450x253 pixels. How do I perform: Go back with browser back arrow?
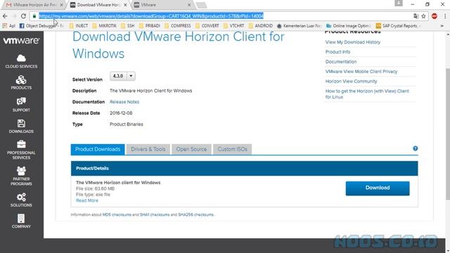(x=5, y=16)
